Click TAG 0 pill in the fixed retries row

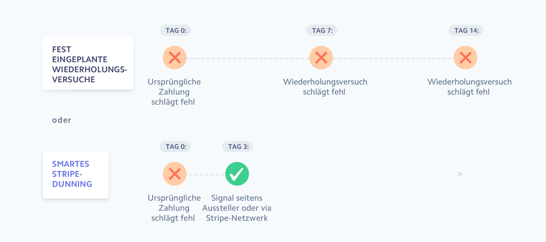click(x=175, y=30)
